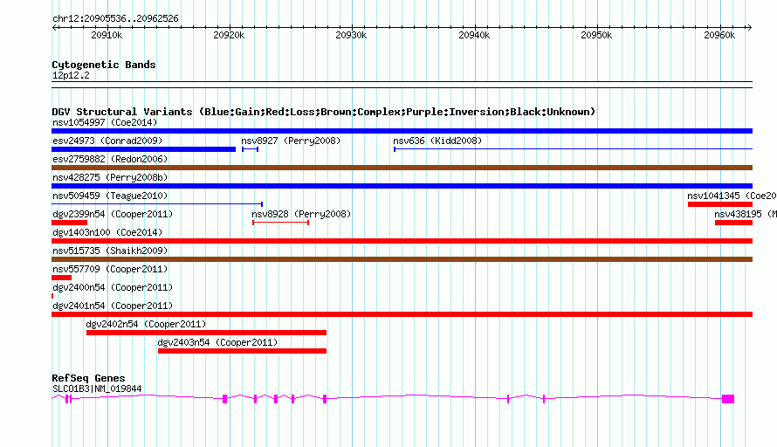Click the ruler's right arrow end
777x447 pixels.
point(750,28)
